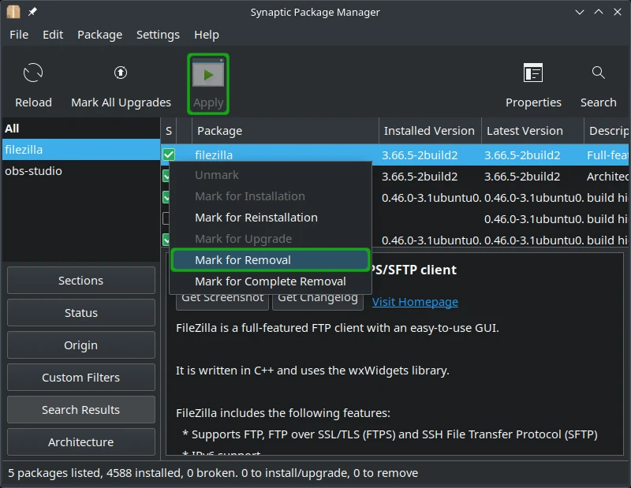Image resolution: width=631 pixels, height=488 pixels.
Task: Choose Mark for Removal in context menu
Action: click(243, 260)
